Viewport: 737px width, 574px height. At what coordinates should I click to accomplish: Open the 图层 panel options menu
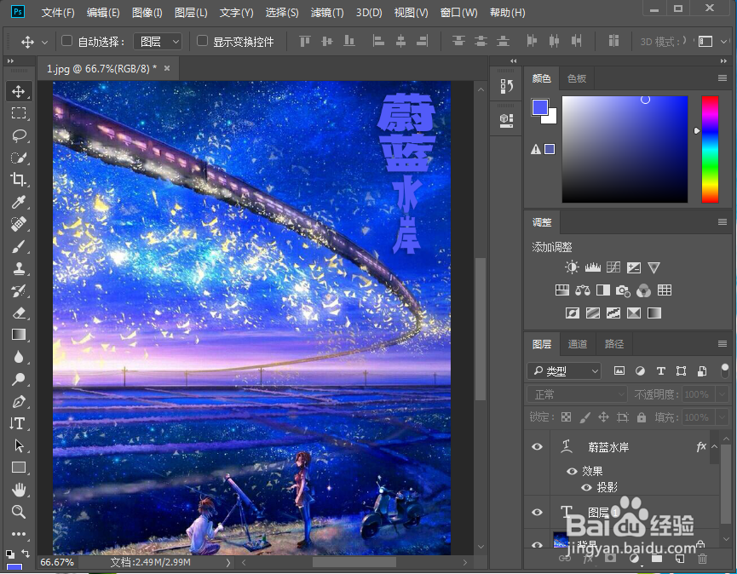point(723,344)
